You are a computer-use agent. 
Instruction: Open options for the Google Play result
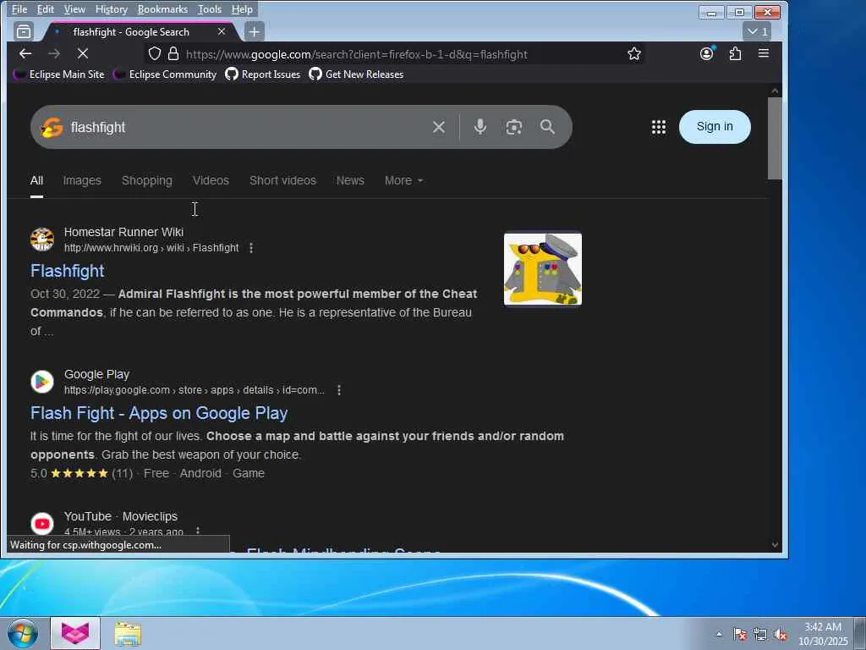click(339, 390)
